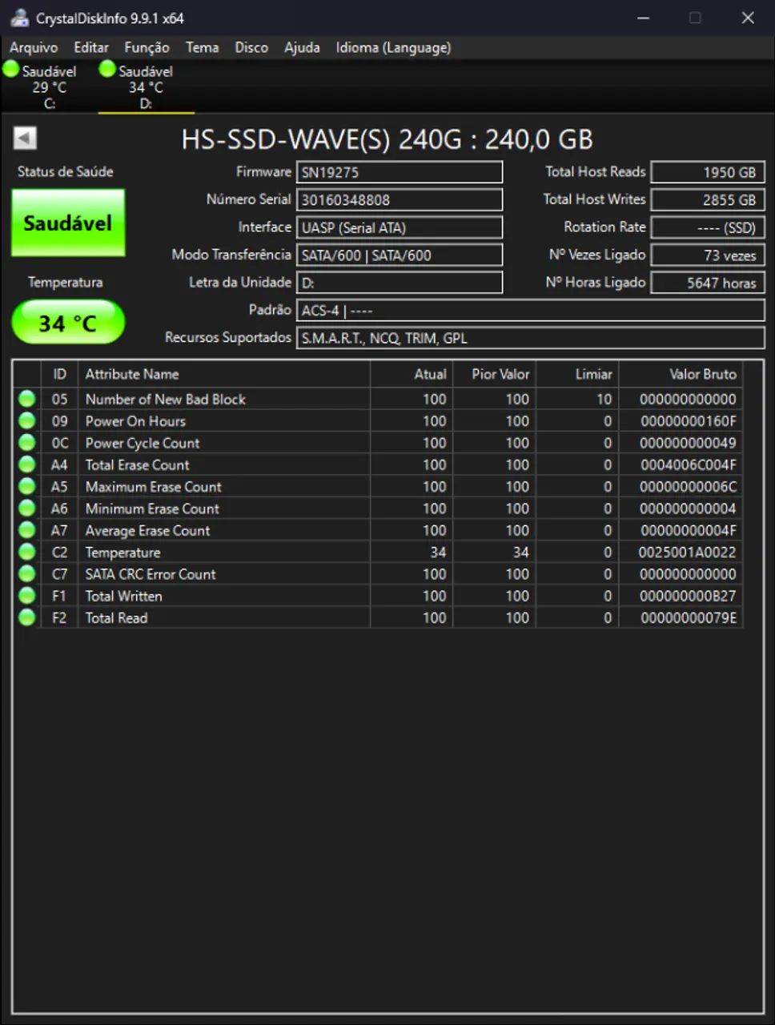Open the Função menu
This screenshot has width=775, height=1025.
(147, 47)
